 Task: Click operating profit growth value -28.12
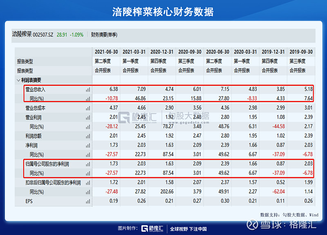pos(112,127)
